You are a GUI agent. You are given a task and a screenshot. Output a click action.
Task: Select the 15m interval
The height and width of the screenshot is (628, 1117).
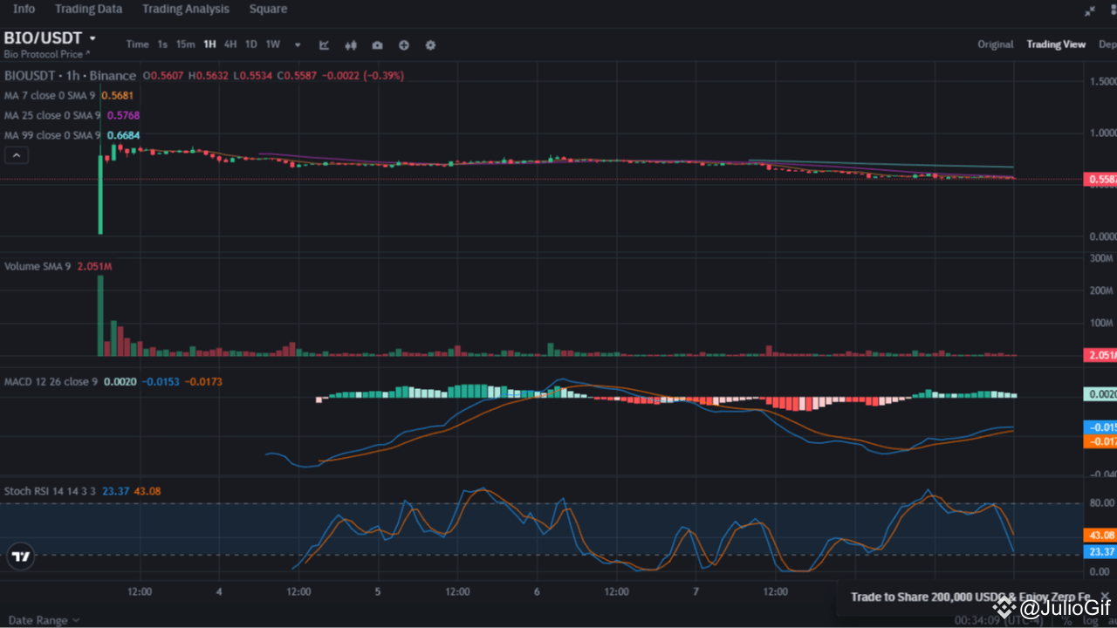pyautogui.click(x=185, y=44)
